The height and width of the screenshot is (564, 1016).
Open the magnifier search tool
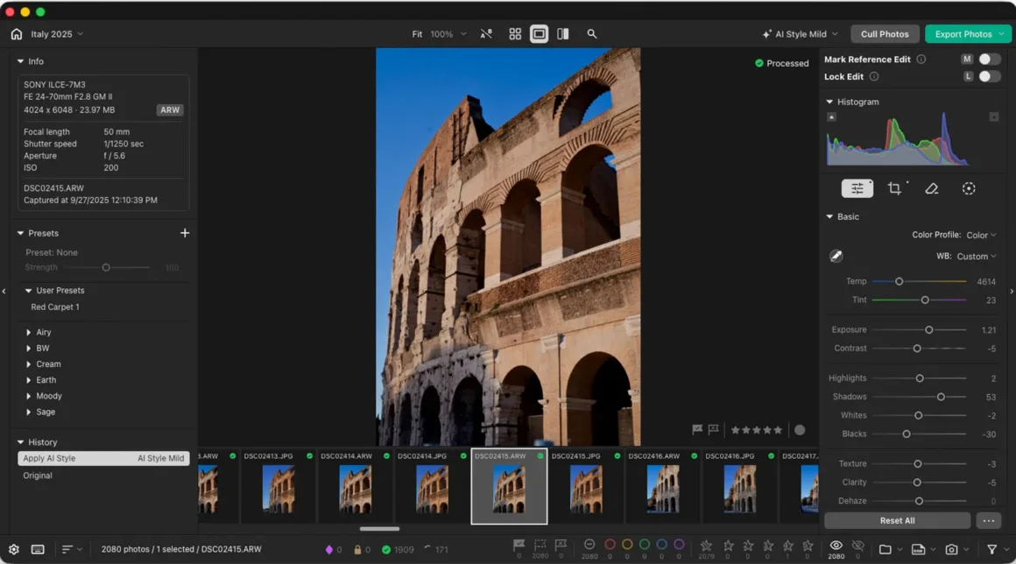591,34
